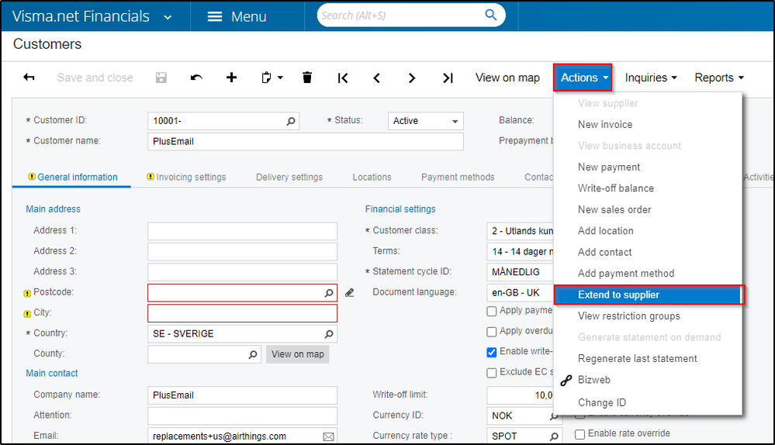Add new record with plus icon
775x445 pixels.
tap(231, 78)
